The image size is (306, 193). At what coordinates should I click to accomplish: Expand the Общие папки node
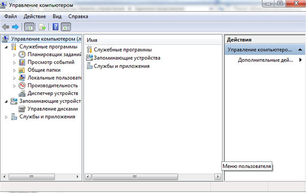[14, 70]
